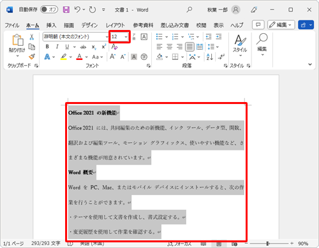Switch to the レイアウト tab
The image size is (319, 248).
pyautogui.click(x=115, y=25)
